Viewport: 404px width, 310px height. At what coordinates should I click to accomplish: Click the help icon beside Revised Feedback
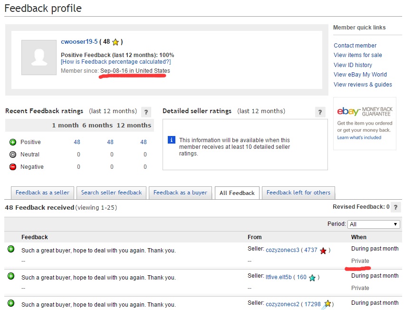click(x=396, y=207)
